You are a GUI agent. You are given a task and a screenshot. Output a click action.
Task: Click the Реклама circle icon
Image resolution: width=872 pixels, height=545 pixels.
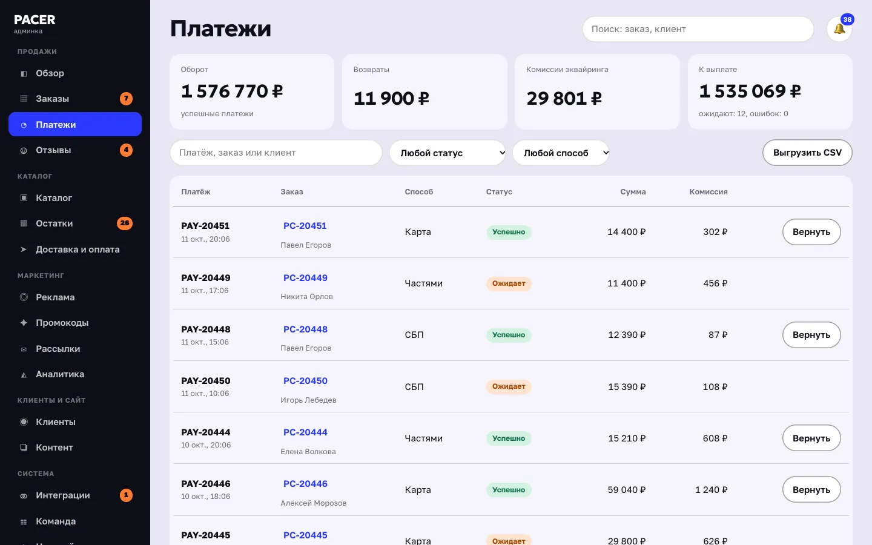24,297
